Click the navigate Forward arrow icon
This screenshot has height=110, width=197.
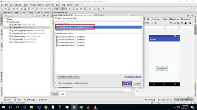[x=45, y=9]
